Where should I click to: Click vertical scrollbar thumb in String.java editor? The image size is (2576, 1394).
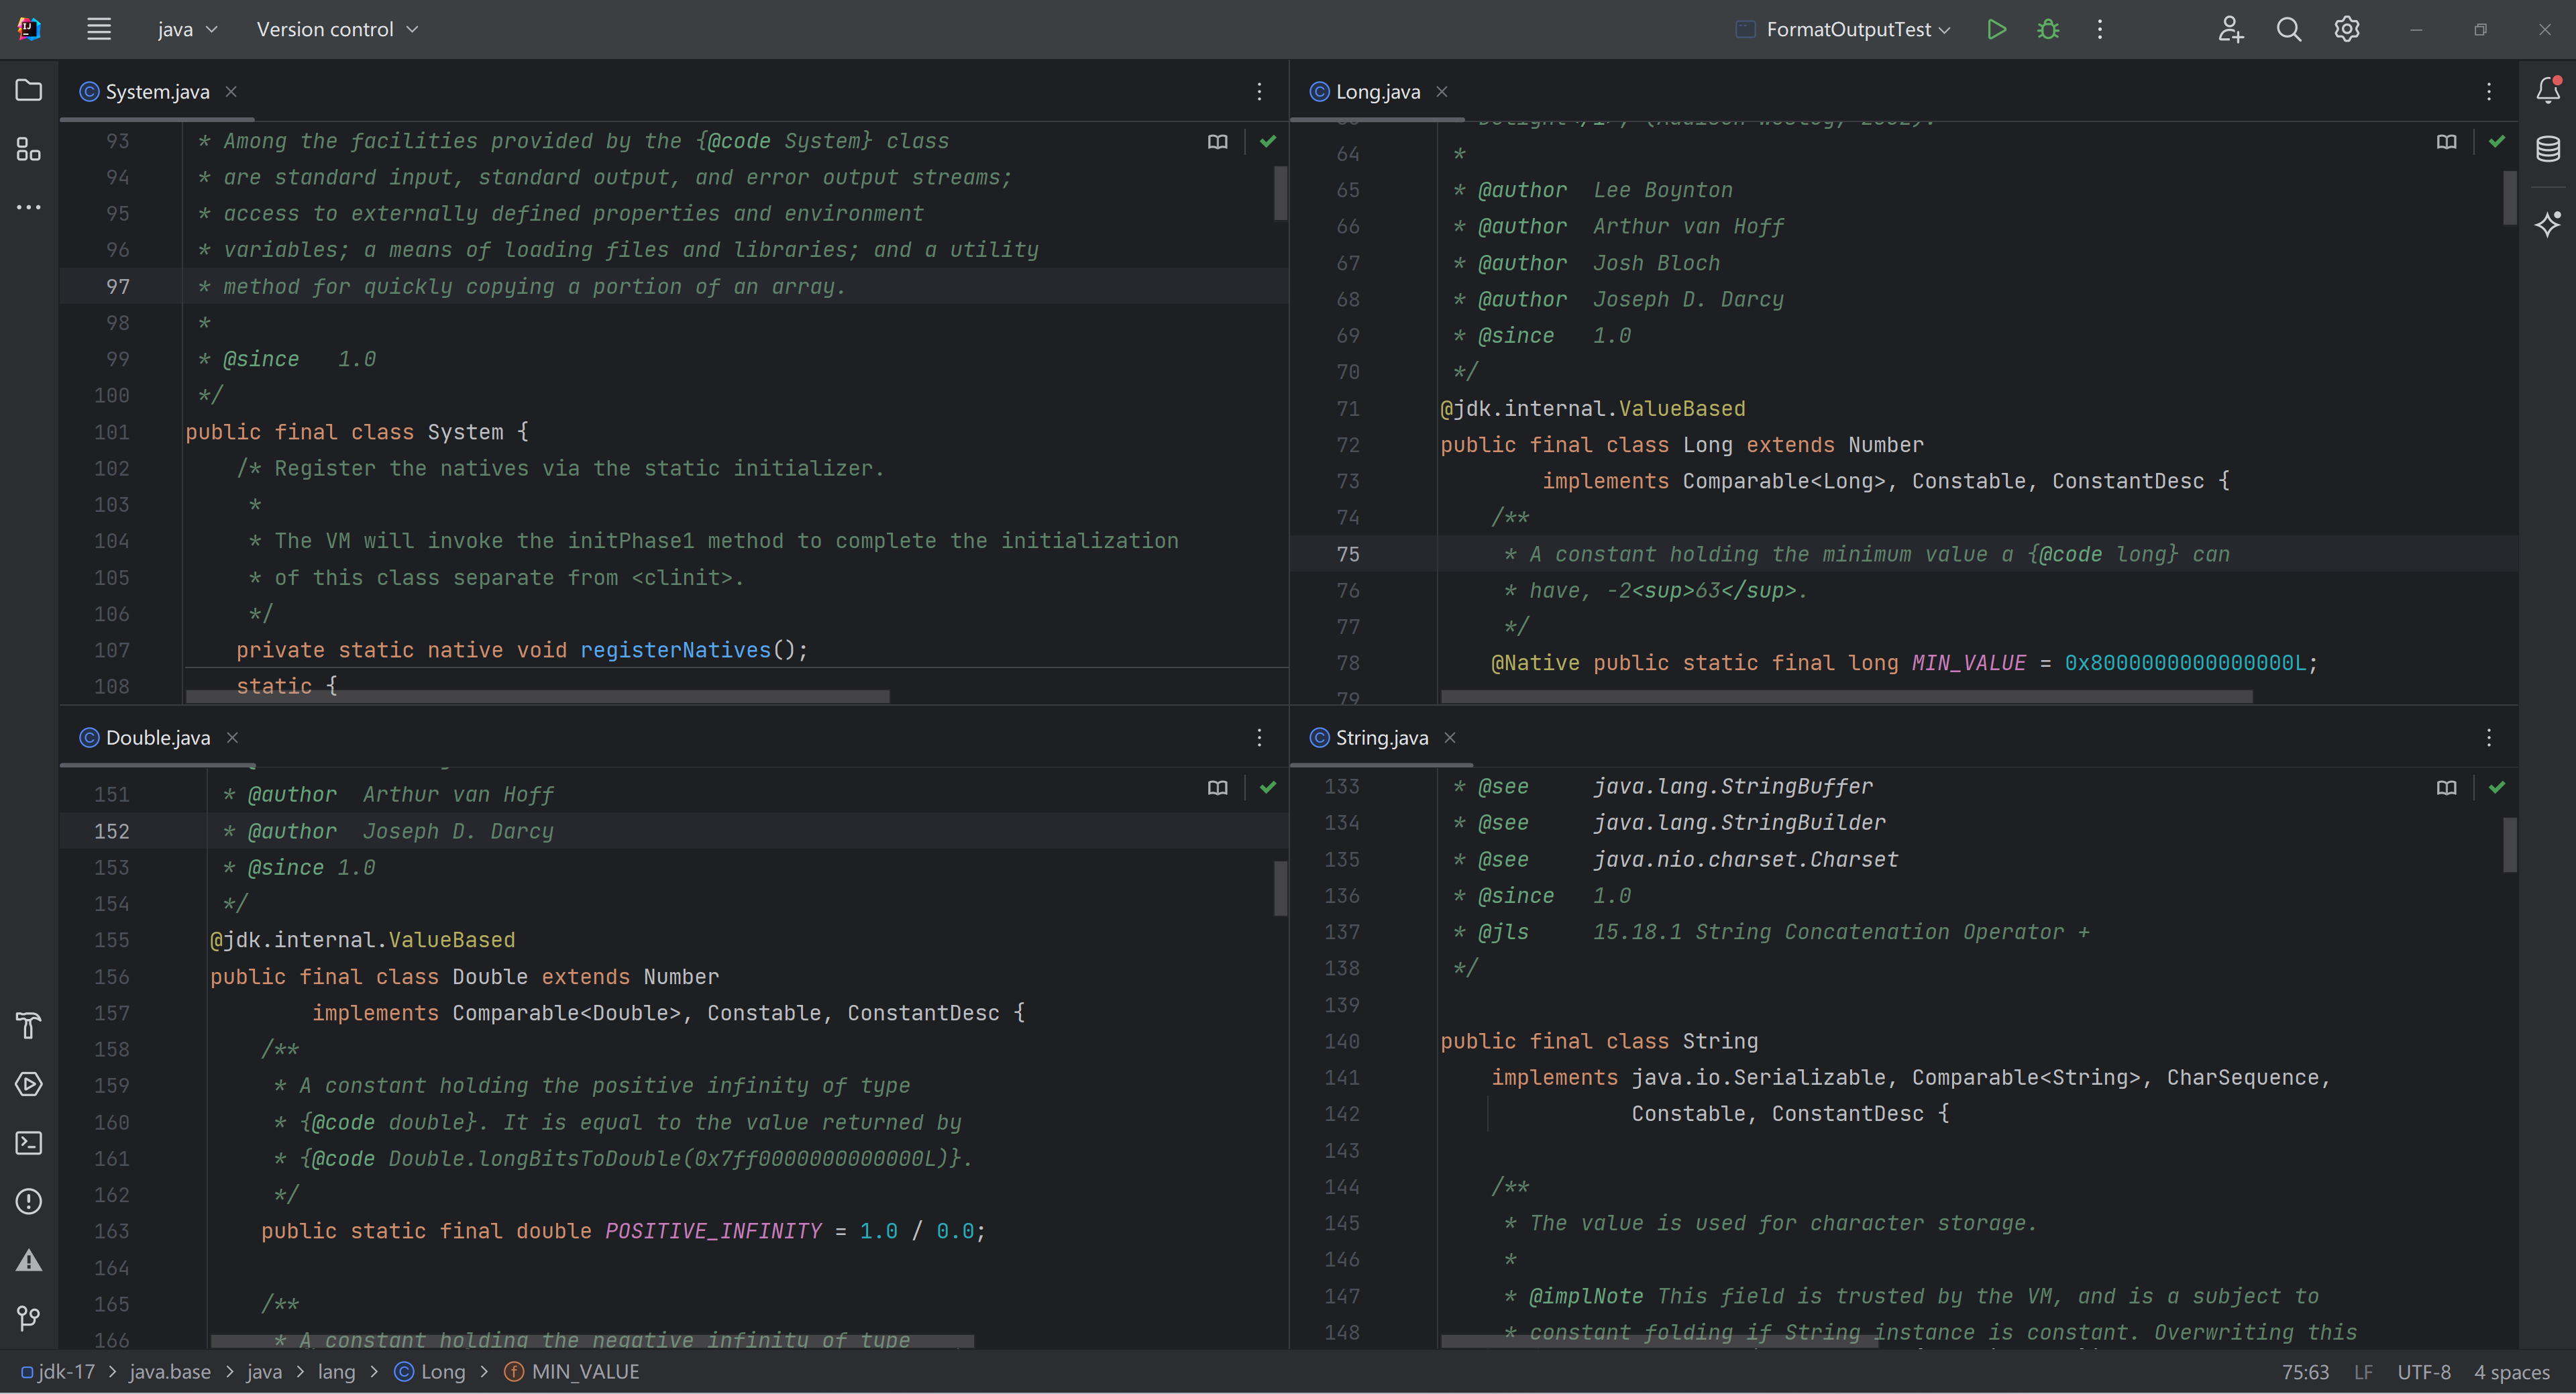click(x=2509, y=845)
